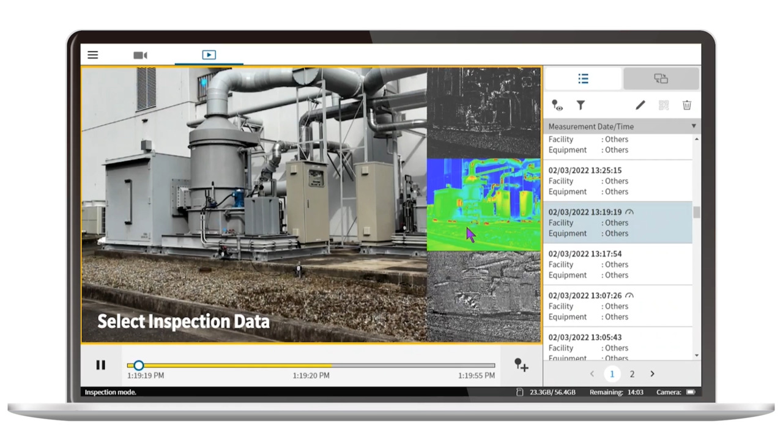Click the list scrollbar up arrow
Screen dimensions: 783x440
coord(697,139)
